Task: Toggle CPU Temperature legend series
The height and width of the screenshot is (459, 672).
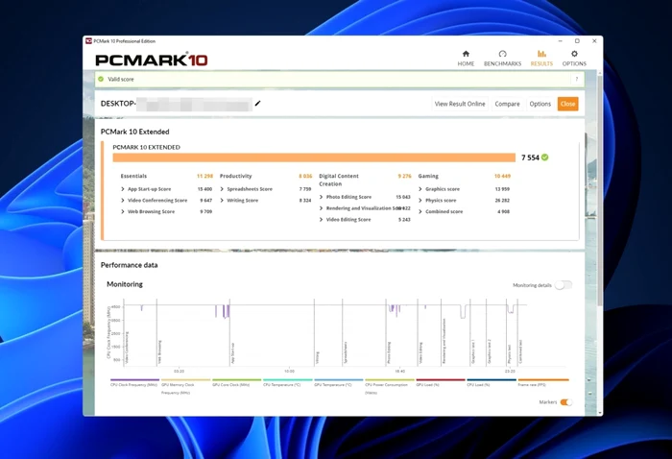Action: point(287,383)
